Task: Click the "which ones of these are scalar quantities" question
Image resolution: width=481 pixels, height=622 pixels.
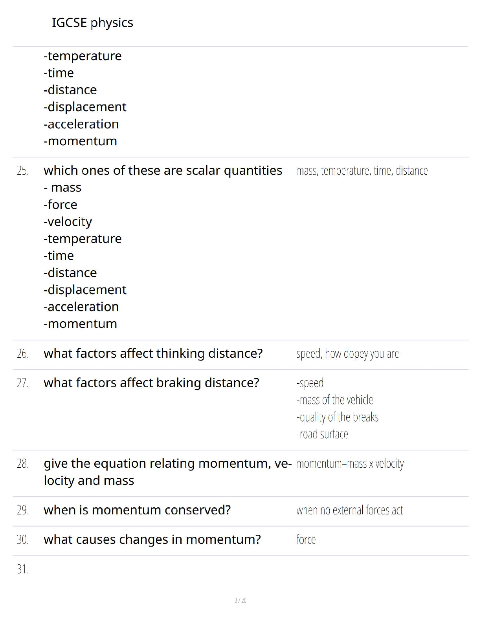Action: tap(163, 170)
